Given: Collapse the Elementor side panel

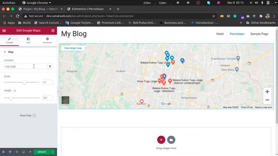Looking at the screenshot, I should (58, 91).
